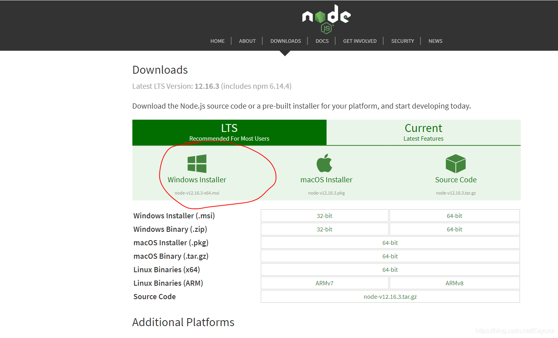Download Linux Binaries (x64) 64-bit
558x338 pixels.
click(x=390, y=269)
